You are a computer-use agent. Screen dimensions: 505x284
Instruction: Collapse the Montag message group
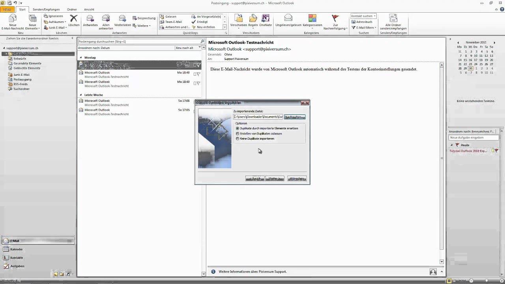(81, 58)
